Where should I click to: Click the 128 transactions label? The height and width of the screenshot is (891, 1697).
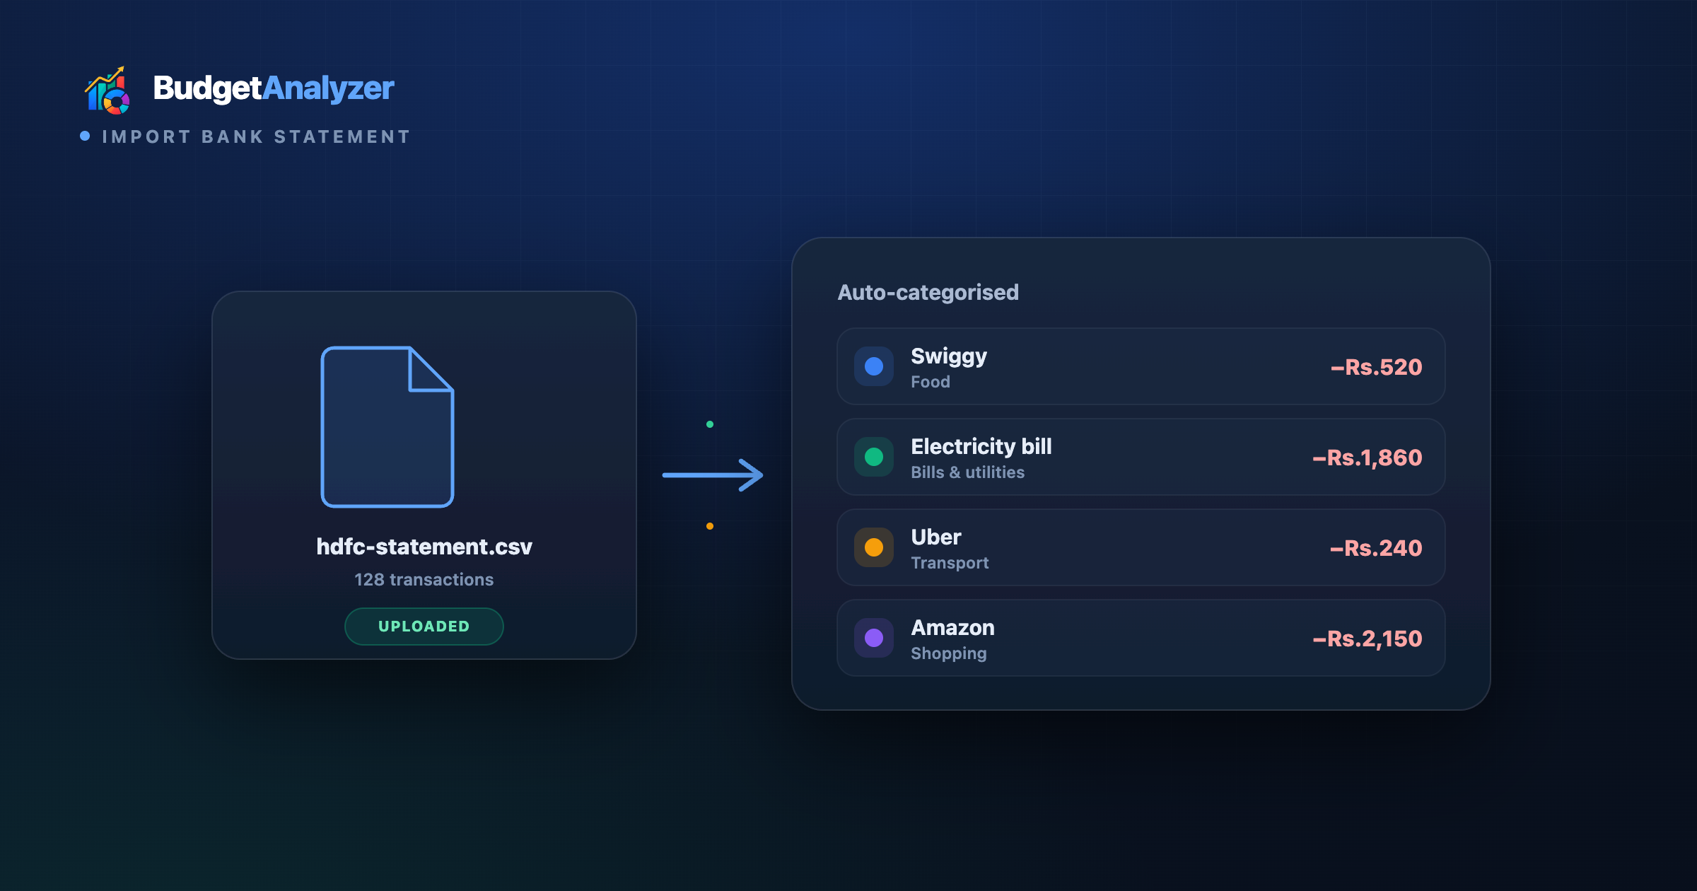coord(424,580)
